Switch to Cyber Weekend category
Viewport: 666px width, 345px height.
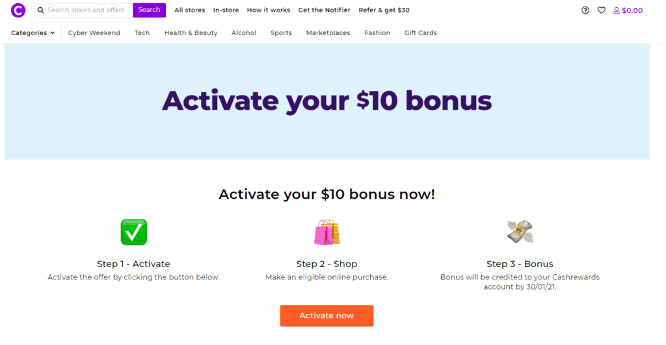pos(94,33)
